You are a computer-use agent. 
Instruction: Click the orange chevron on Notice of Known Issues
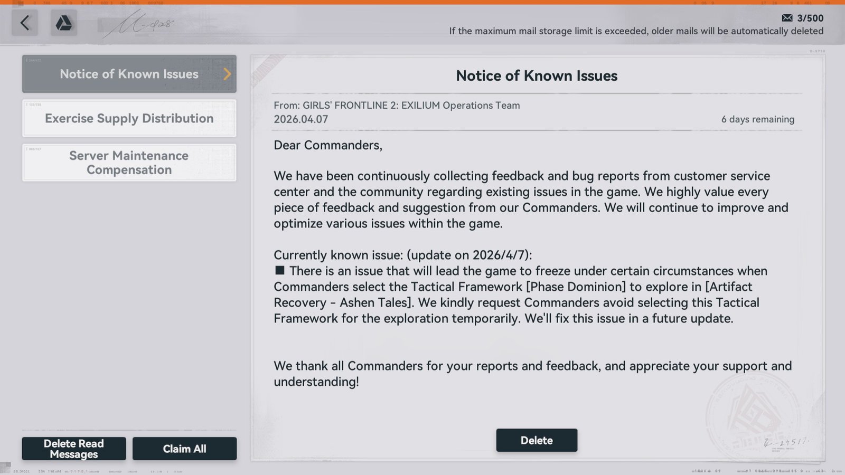point(227,74)
